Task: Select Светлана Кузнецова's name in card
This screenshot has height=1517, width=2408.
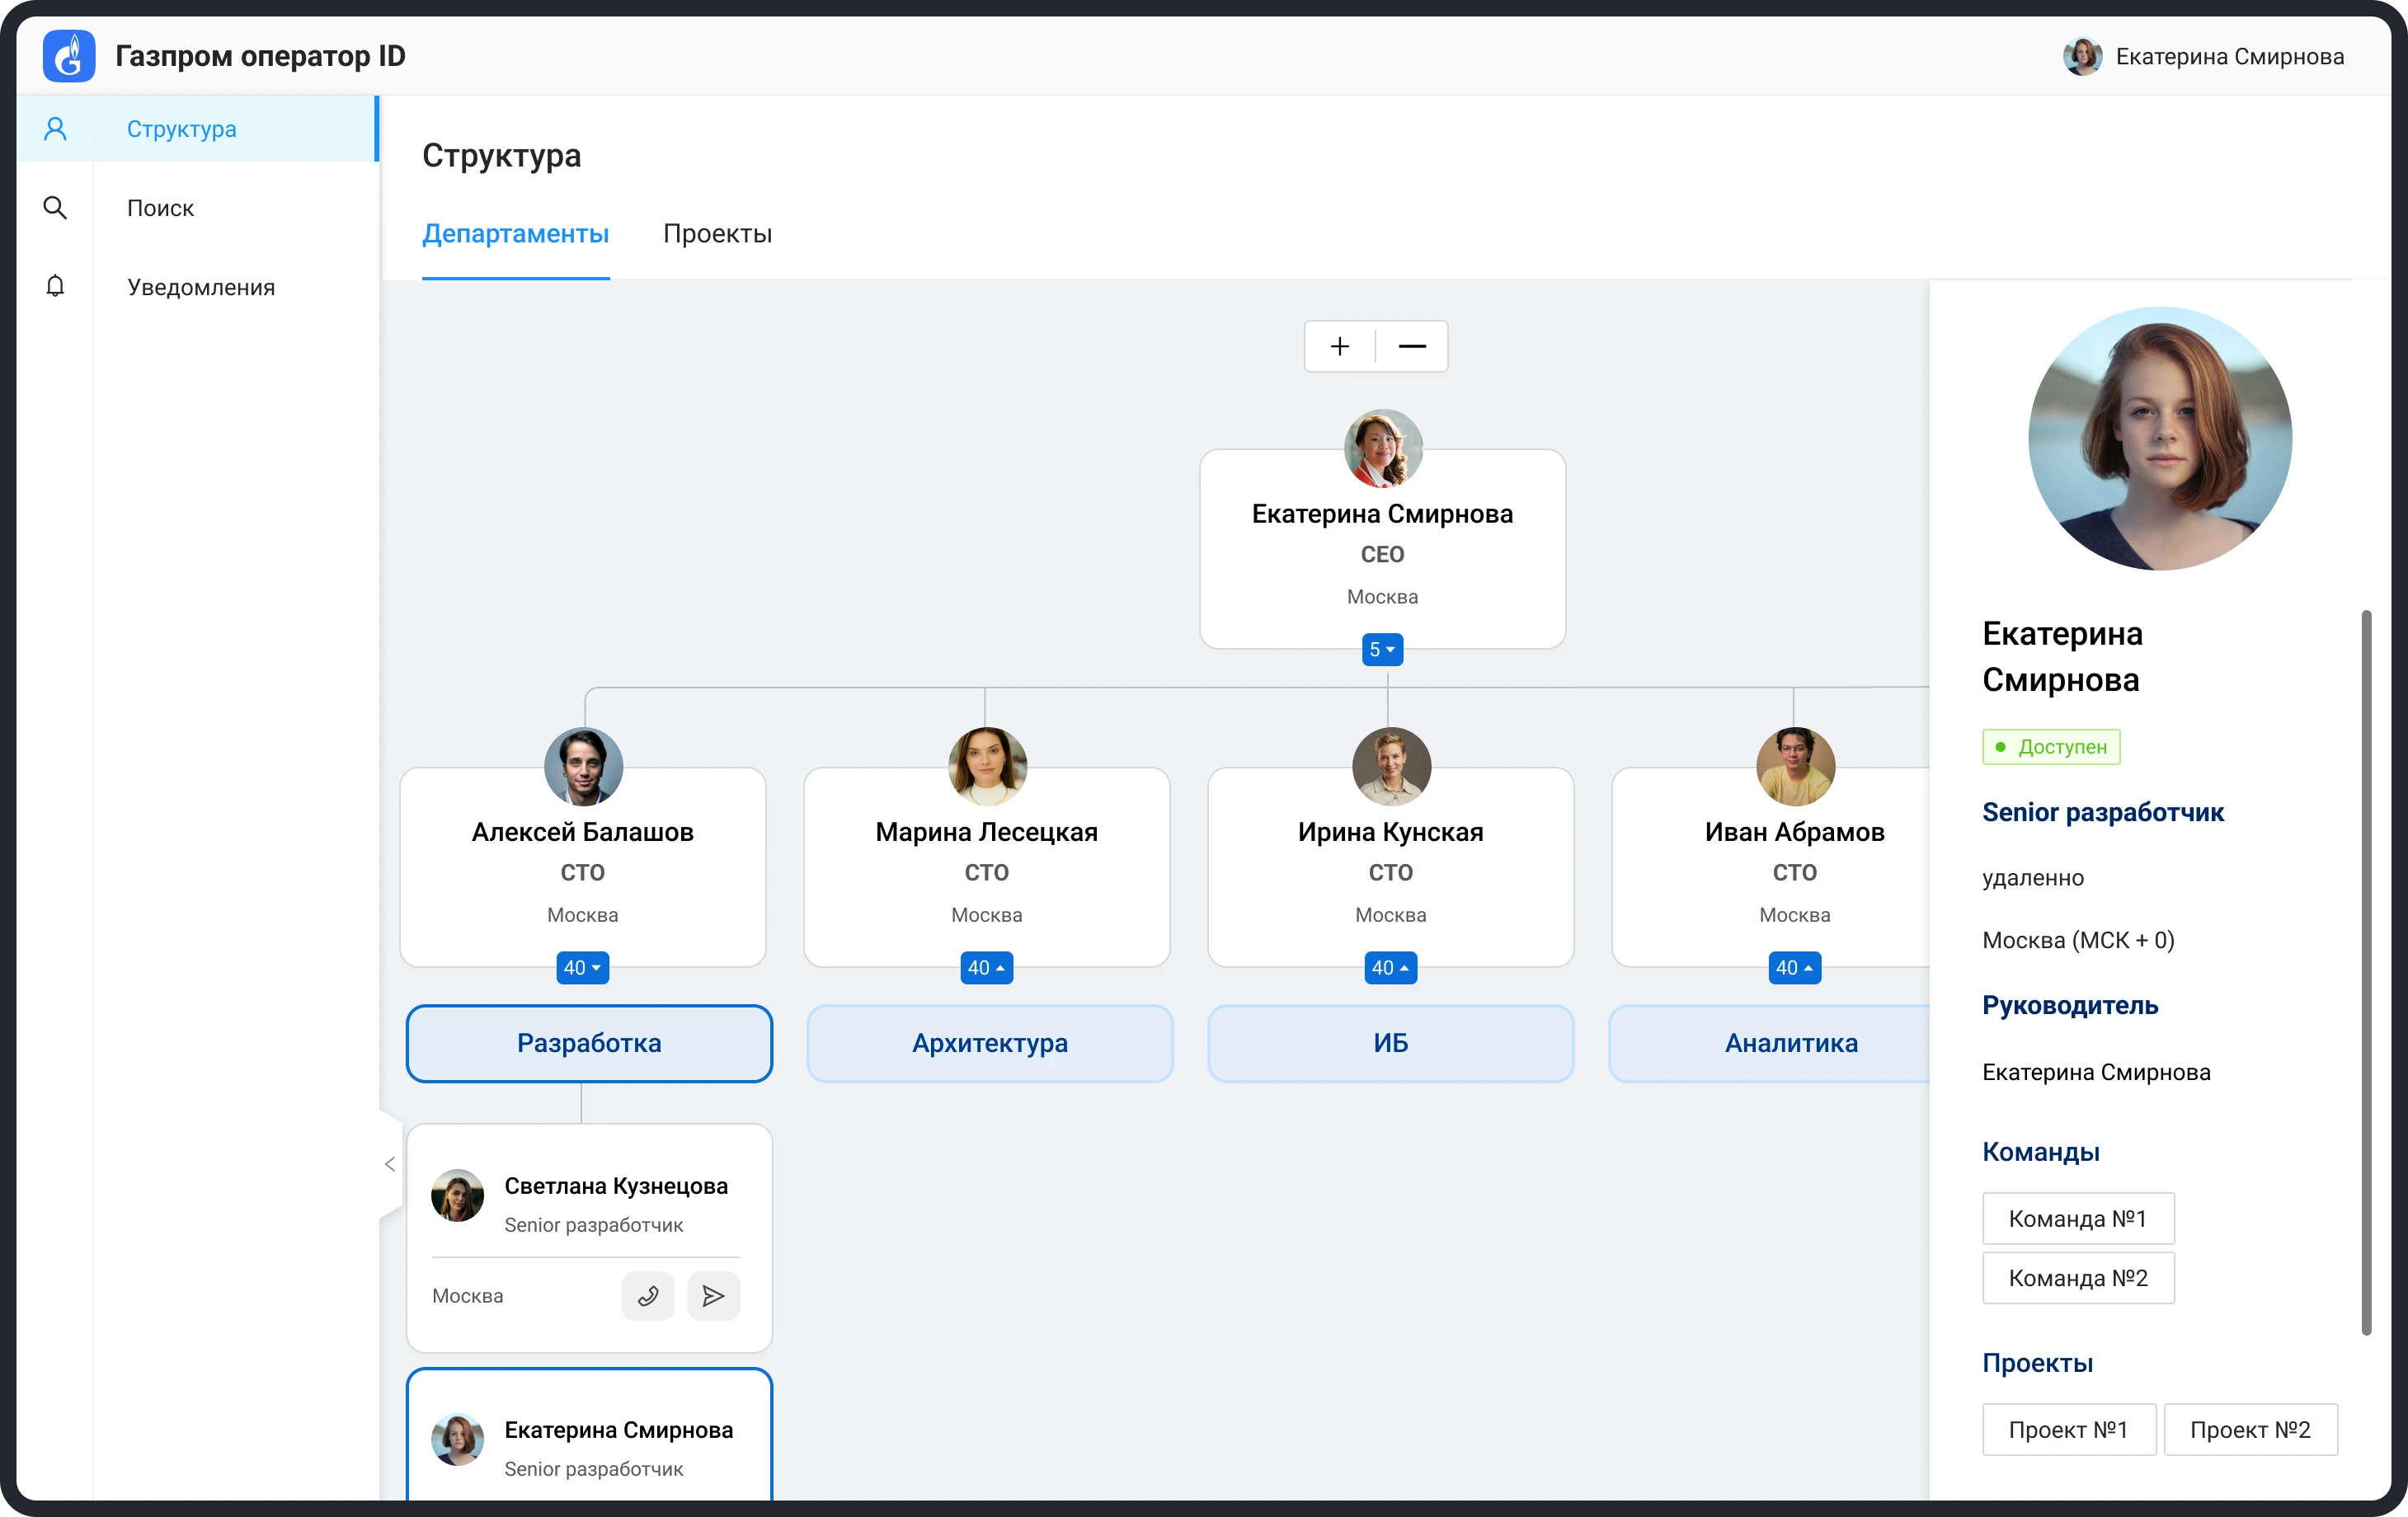Action: point(616,1186)
